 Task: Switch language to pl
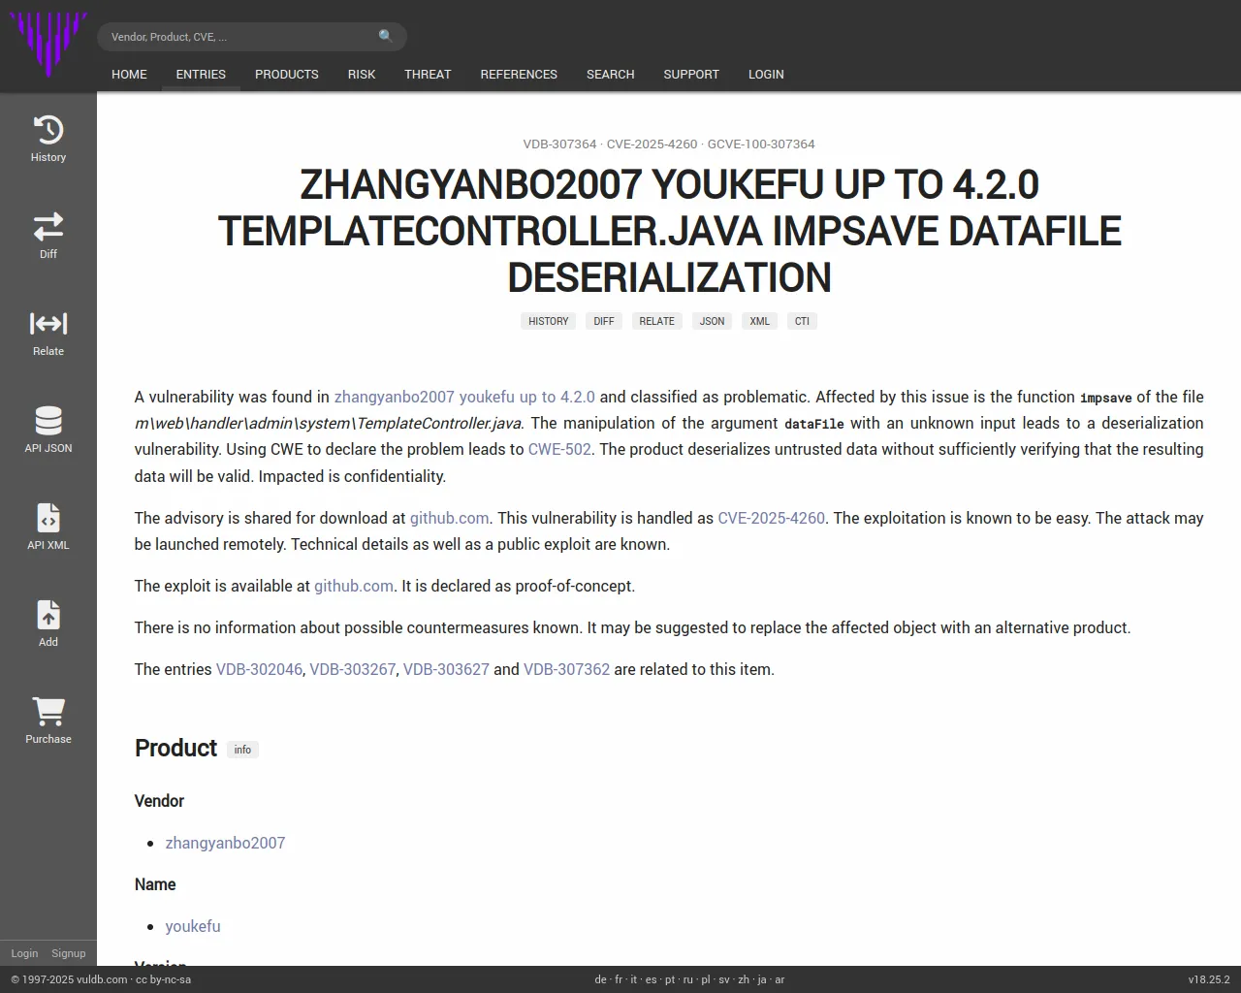(706, 979)
